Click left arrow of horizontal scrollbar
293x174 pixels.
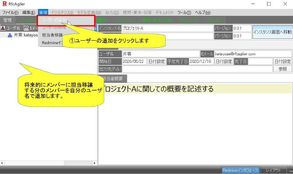click(2, 163)
